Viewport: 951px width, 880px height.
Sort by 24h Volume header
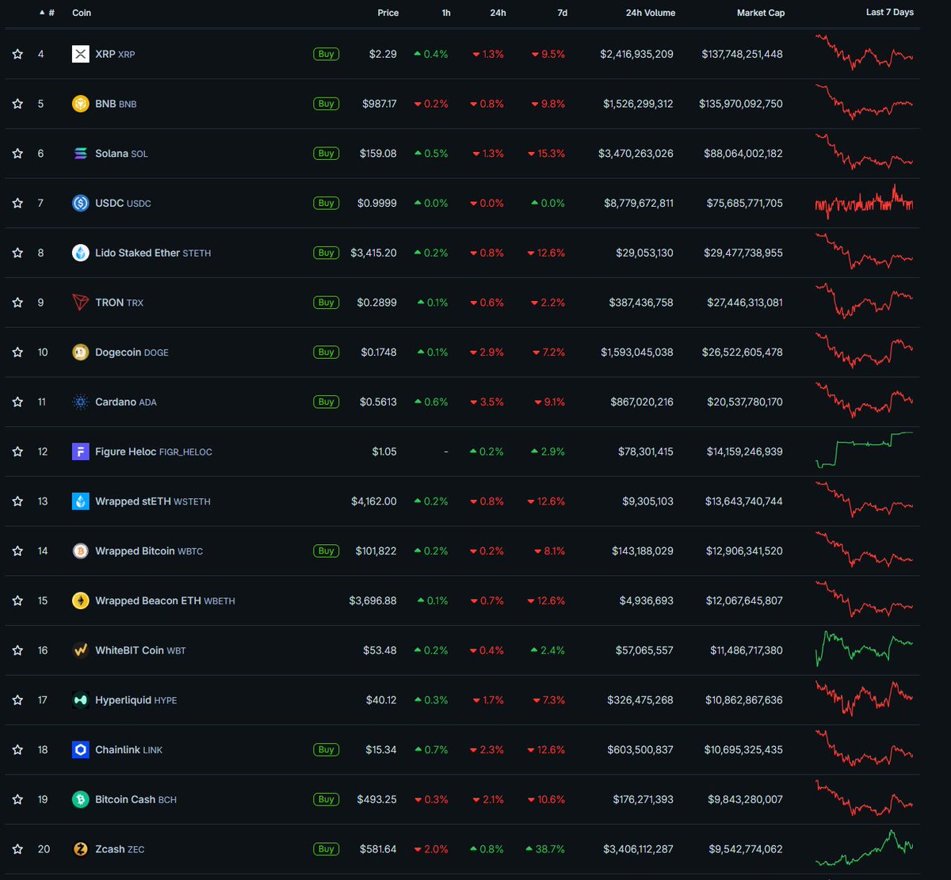pyautogui.click(x=650, y=13)
